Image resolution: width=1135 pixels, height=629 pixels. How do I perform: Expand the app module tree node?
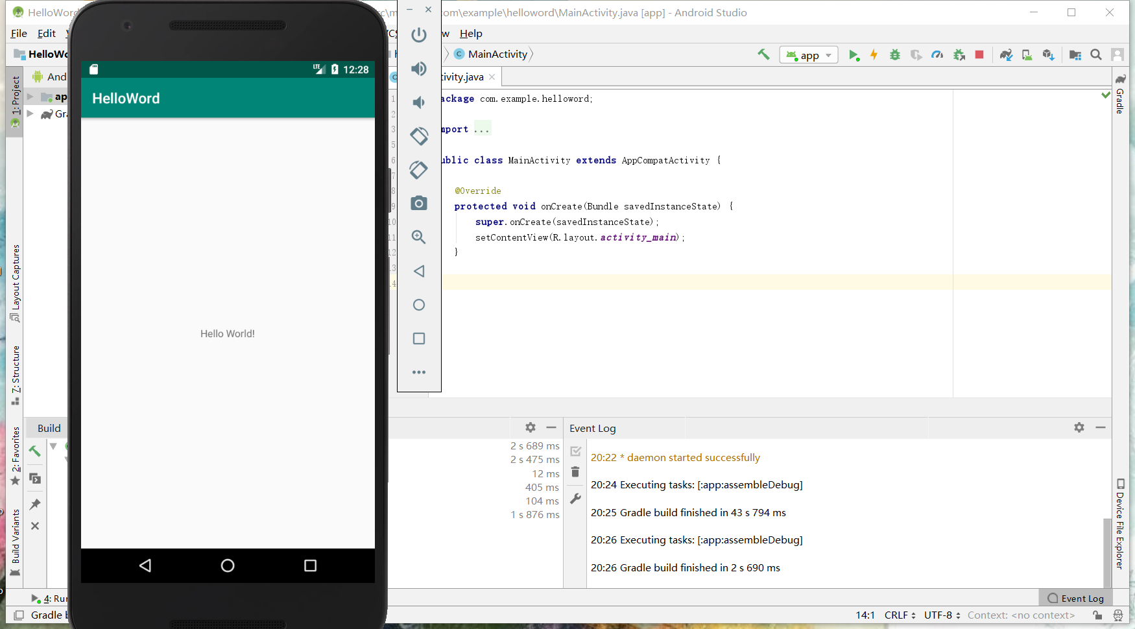[x=30, y=97]
